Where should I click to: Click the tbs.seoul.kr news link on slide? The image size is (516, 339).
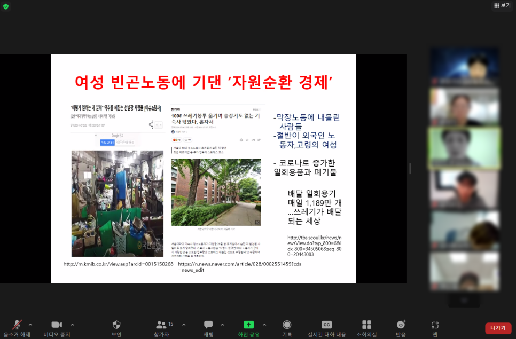314,246
